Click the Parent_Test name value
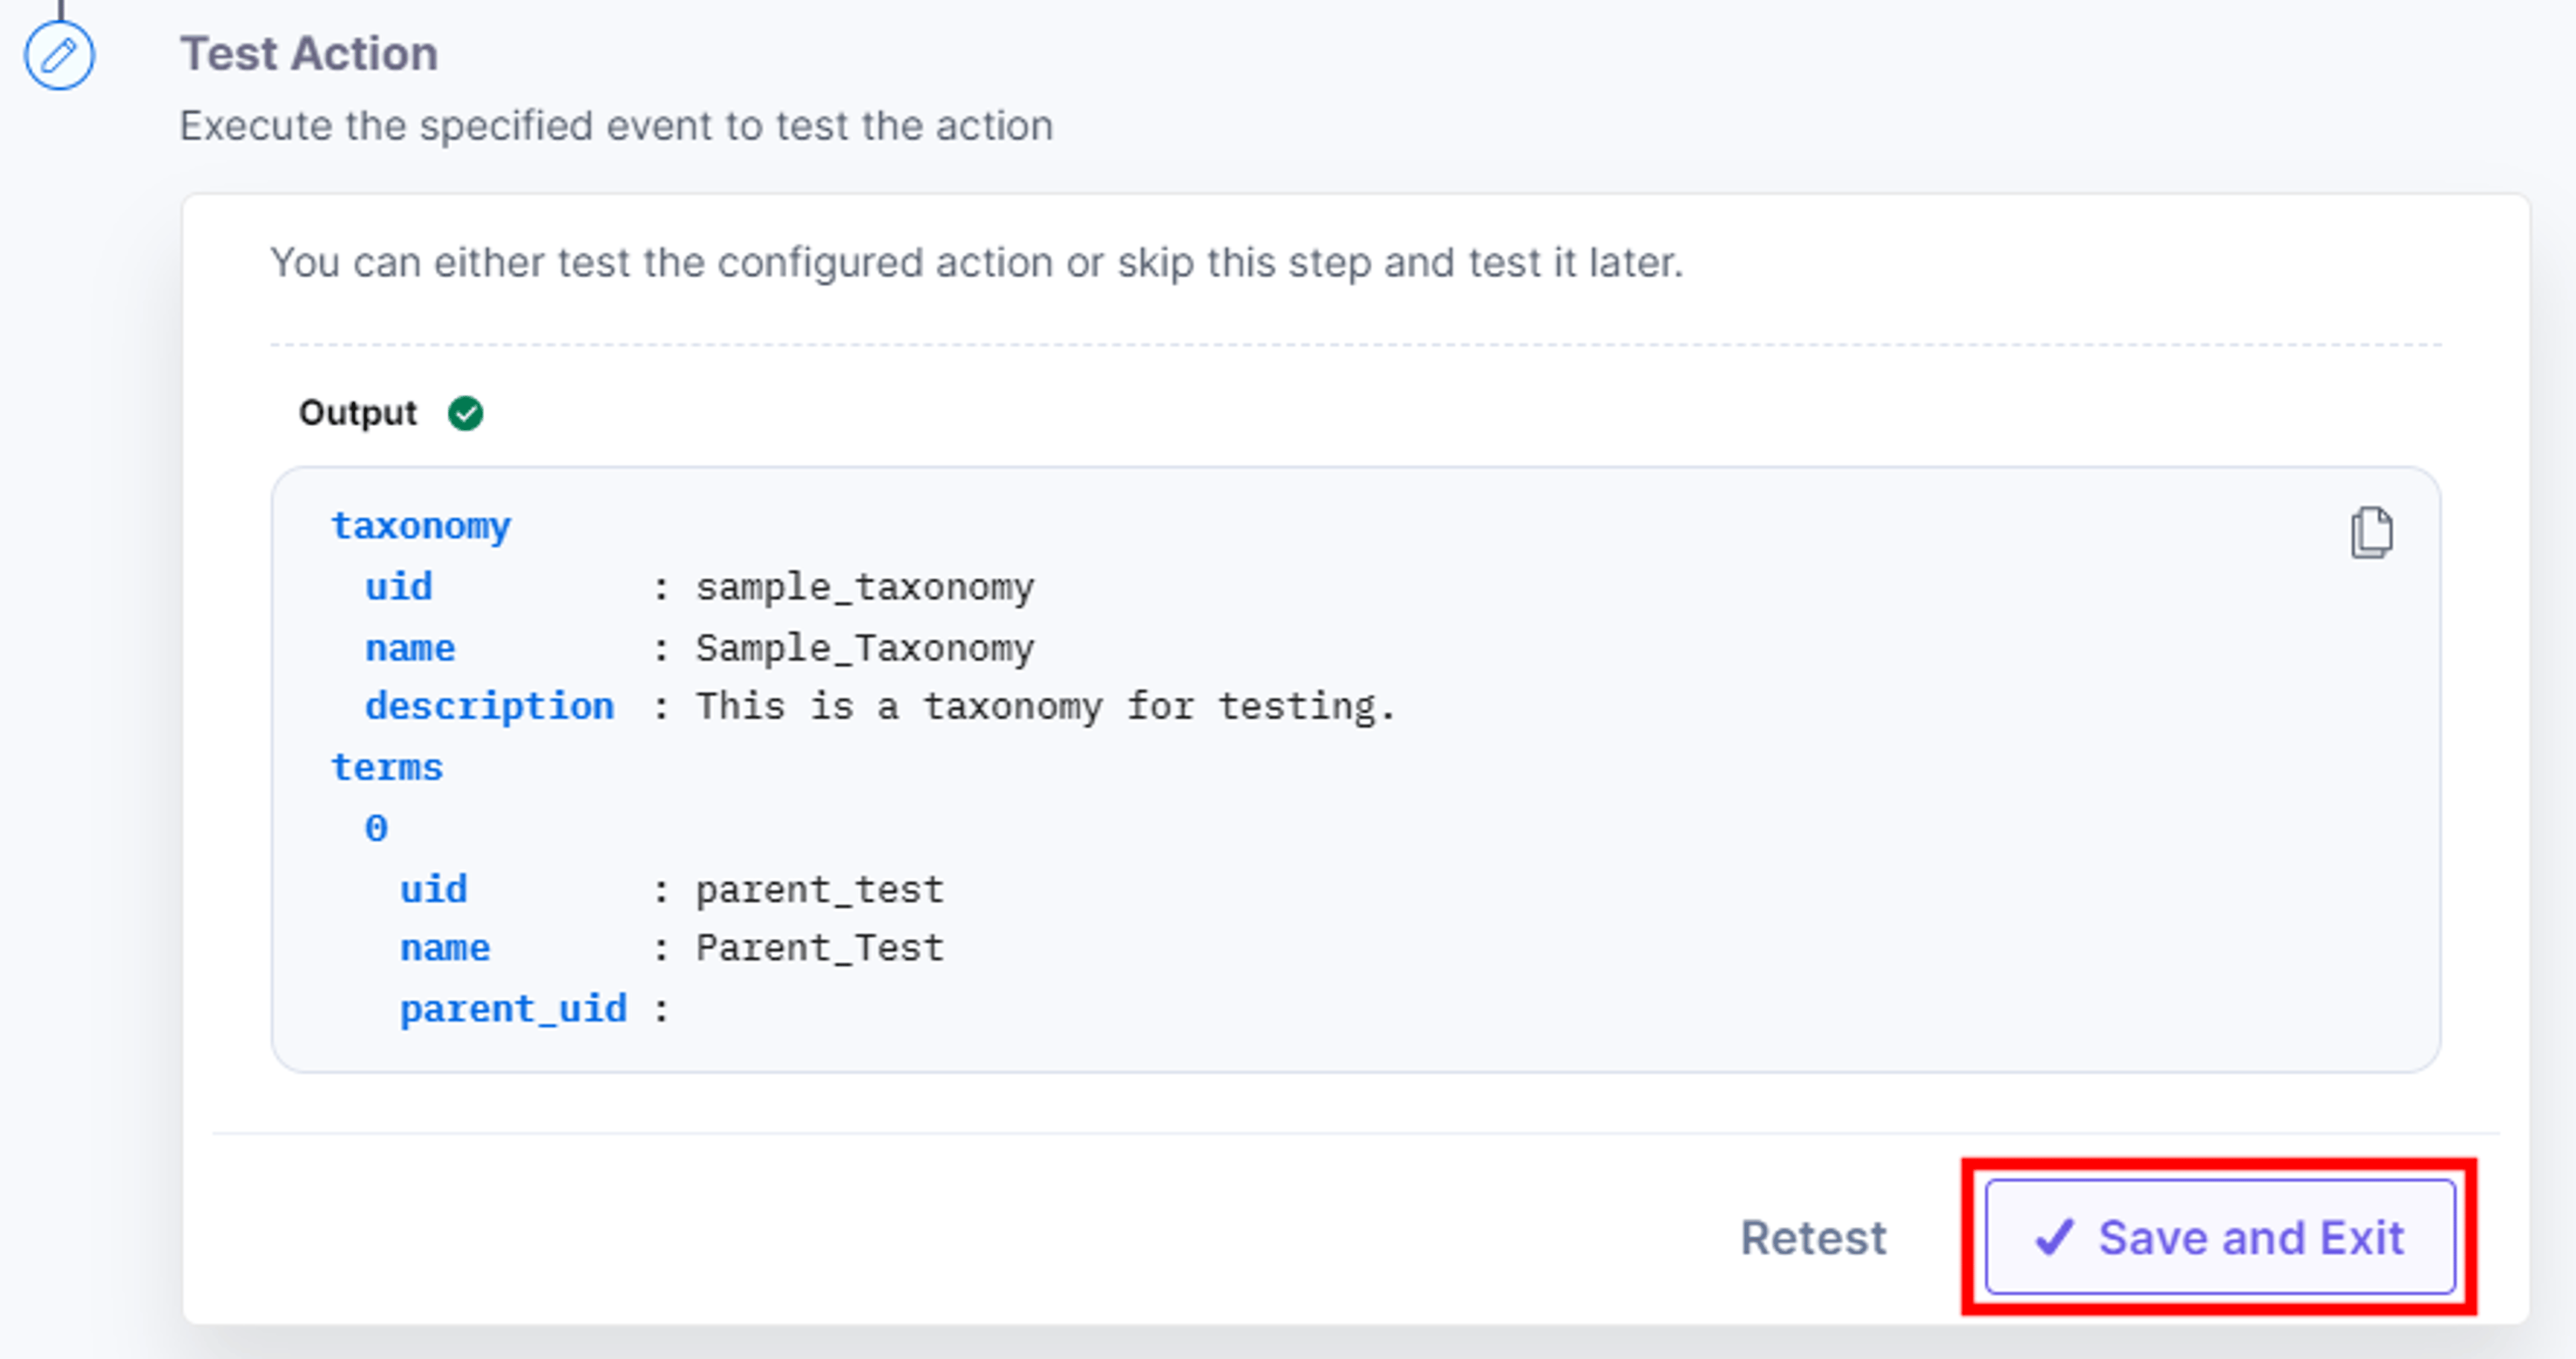2576x1359 pixels. [820, 948]
